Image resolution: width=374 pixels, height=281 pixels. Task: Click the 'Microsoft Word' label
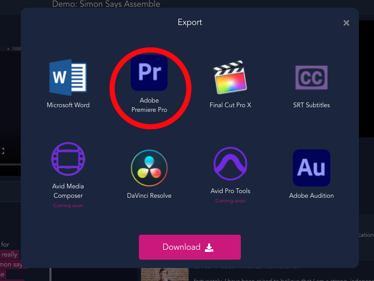68,105
